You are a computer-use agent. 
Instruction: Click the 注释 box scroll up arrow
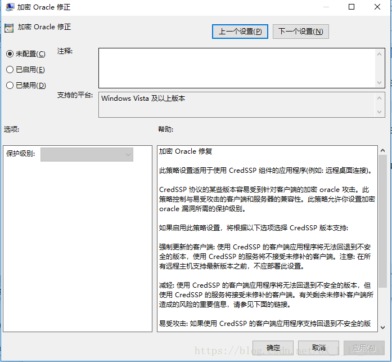pyautogui.click(x=379, y=54)
